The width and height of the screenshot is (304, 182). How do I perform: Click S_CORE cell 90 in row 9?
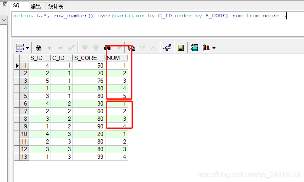point(89,126)
